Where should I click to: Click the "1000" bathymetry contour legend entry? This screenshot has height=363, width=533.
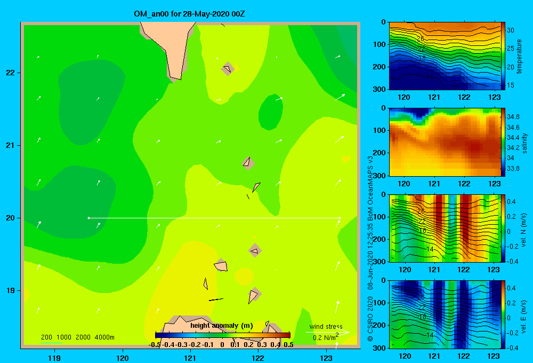[63, 337]
